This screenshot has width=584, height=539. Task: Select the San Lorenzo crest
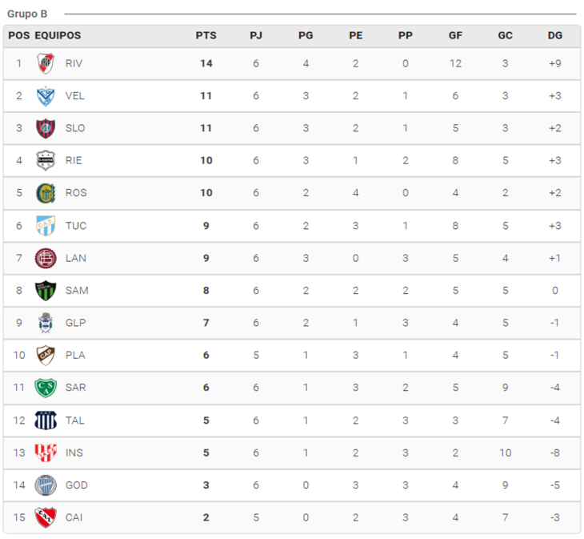46,128
